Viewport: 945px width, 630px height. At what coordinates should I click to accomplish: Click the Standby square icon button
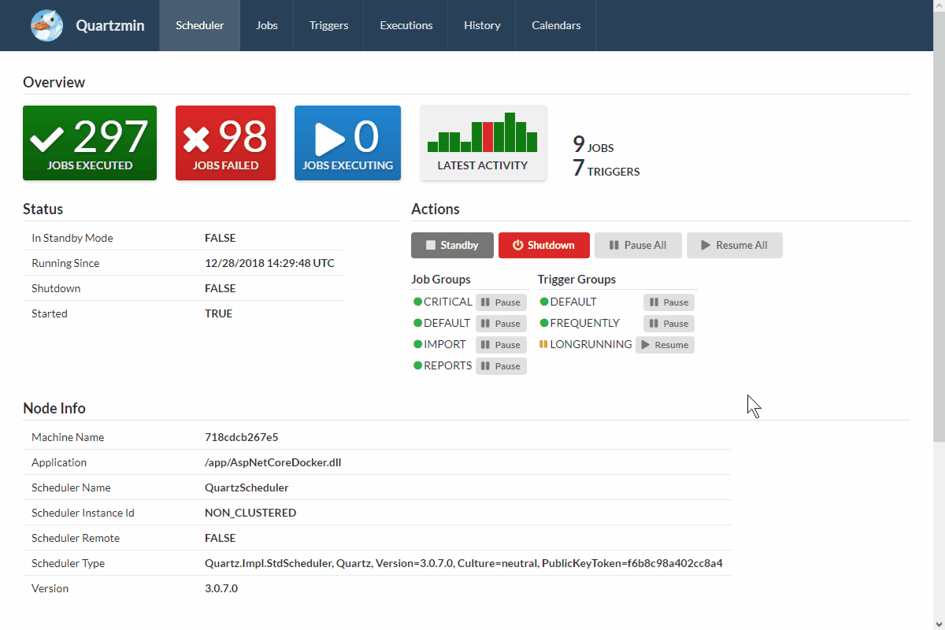click(x=431, y=245)
